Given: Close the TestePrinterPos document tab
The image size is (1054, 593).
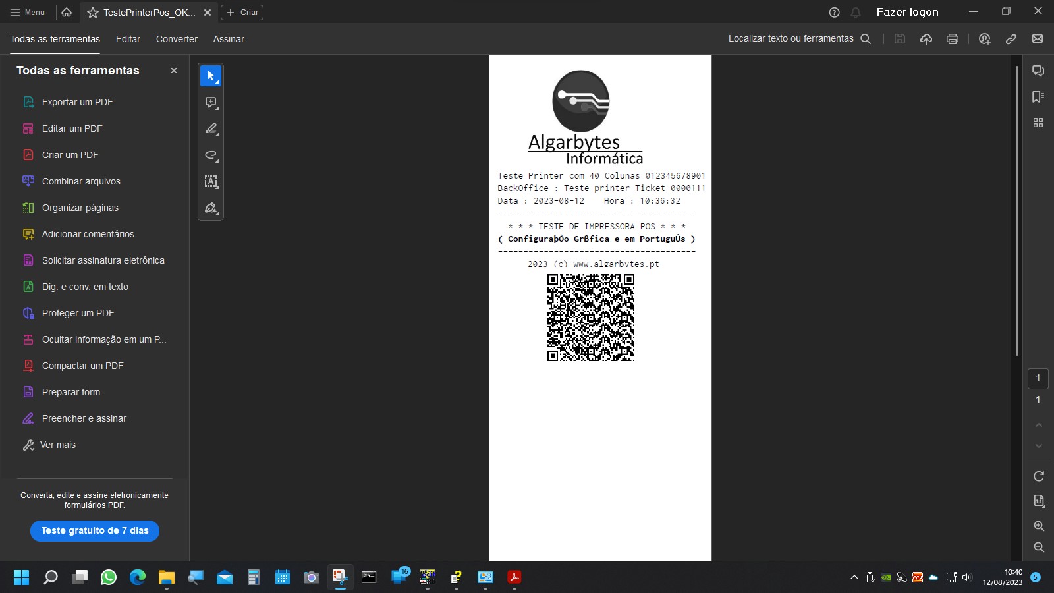Looking at the screenshot, I should pos(208,13).
